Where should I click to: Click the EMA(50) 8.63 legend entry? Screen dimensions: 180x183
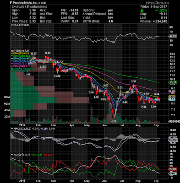20,54
